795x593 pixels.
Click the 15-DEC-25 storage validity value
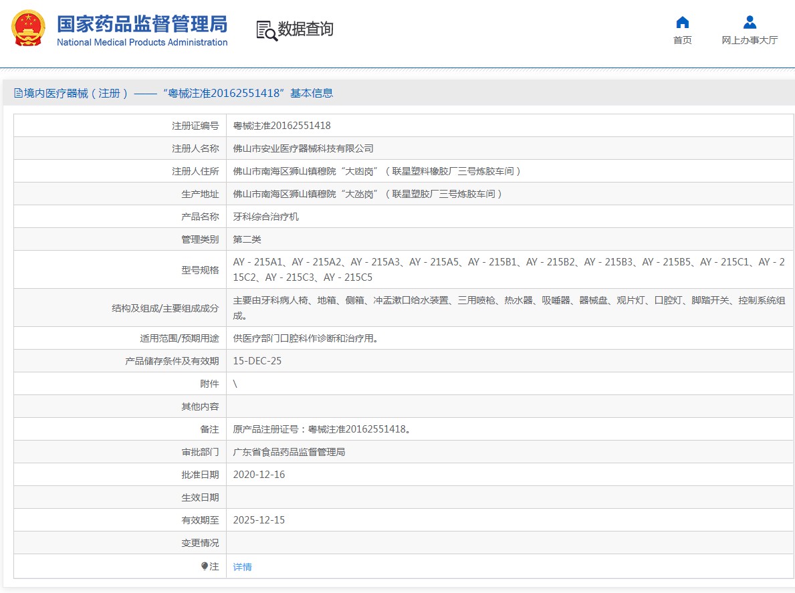click(x=257, y=361)
